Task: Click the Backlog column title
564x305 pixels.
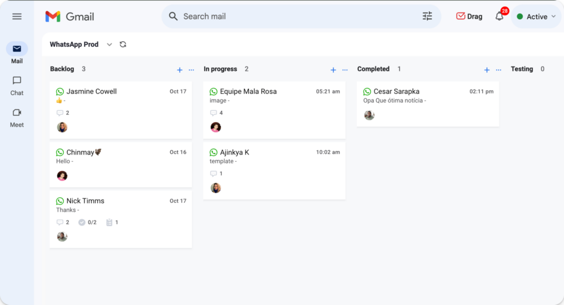Action: click(62, 69)
